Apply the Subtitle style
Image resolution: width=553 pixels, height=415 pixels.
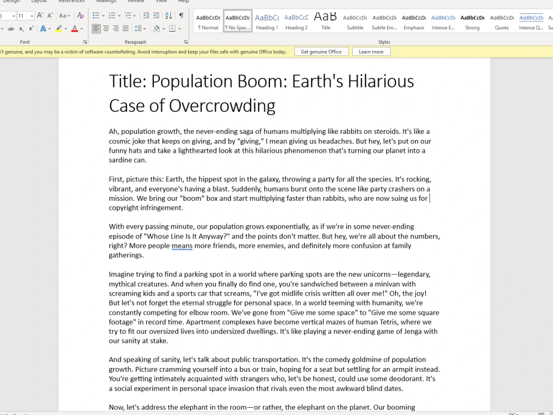point(355,21)
